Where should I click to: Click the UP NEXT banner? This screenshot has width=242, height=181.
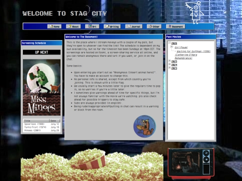click(x=42, y=52)
